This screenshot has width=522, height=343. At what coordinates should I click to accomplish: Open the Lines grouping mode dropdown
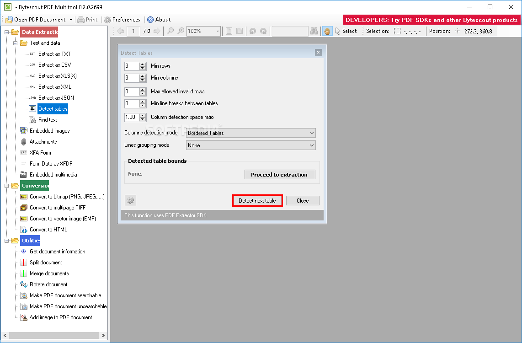point(312,145)
